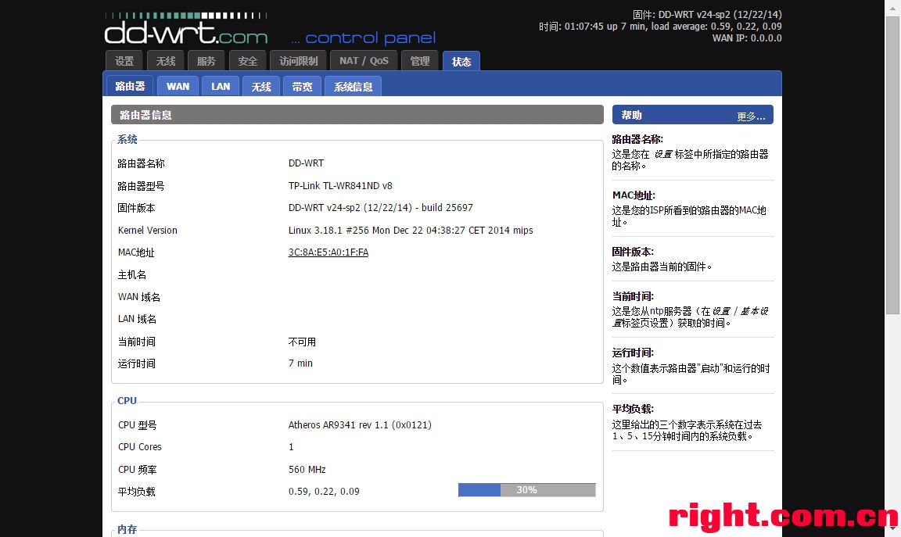
Task: Click the 时间 uptime header line
Action: click(660, 27)
